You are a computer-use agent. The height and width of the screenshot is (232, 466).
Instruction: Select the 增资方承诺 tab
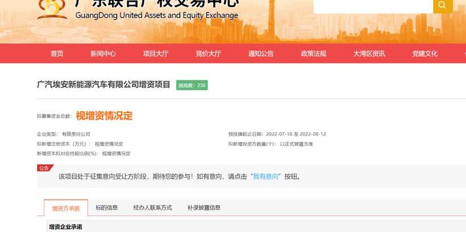point(66,208)
